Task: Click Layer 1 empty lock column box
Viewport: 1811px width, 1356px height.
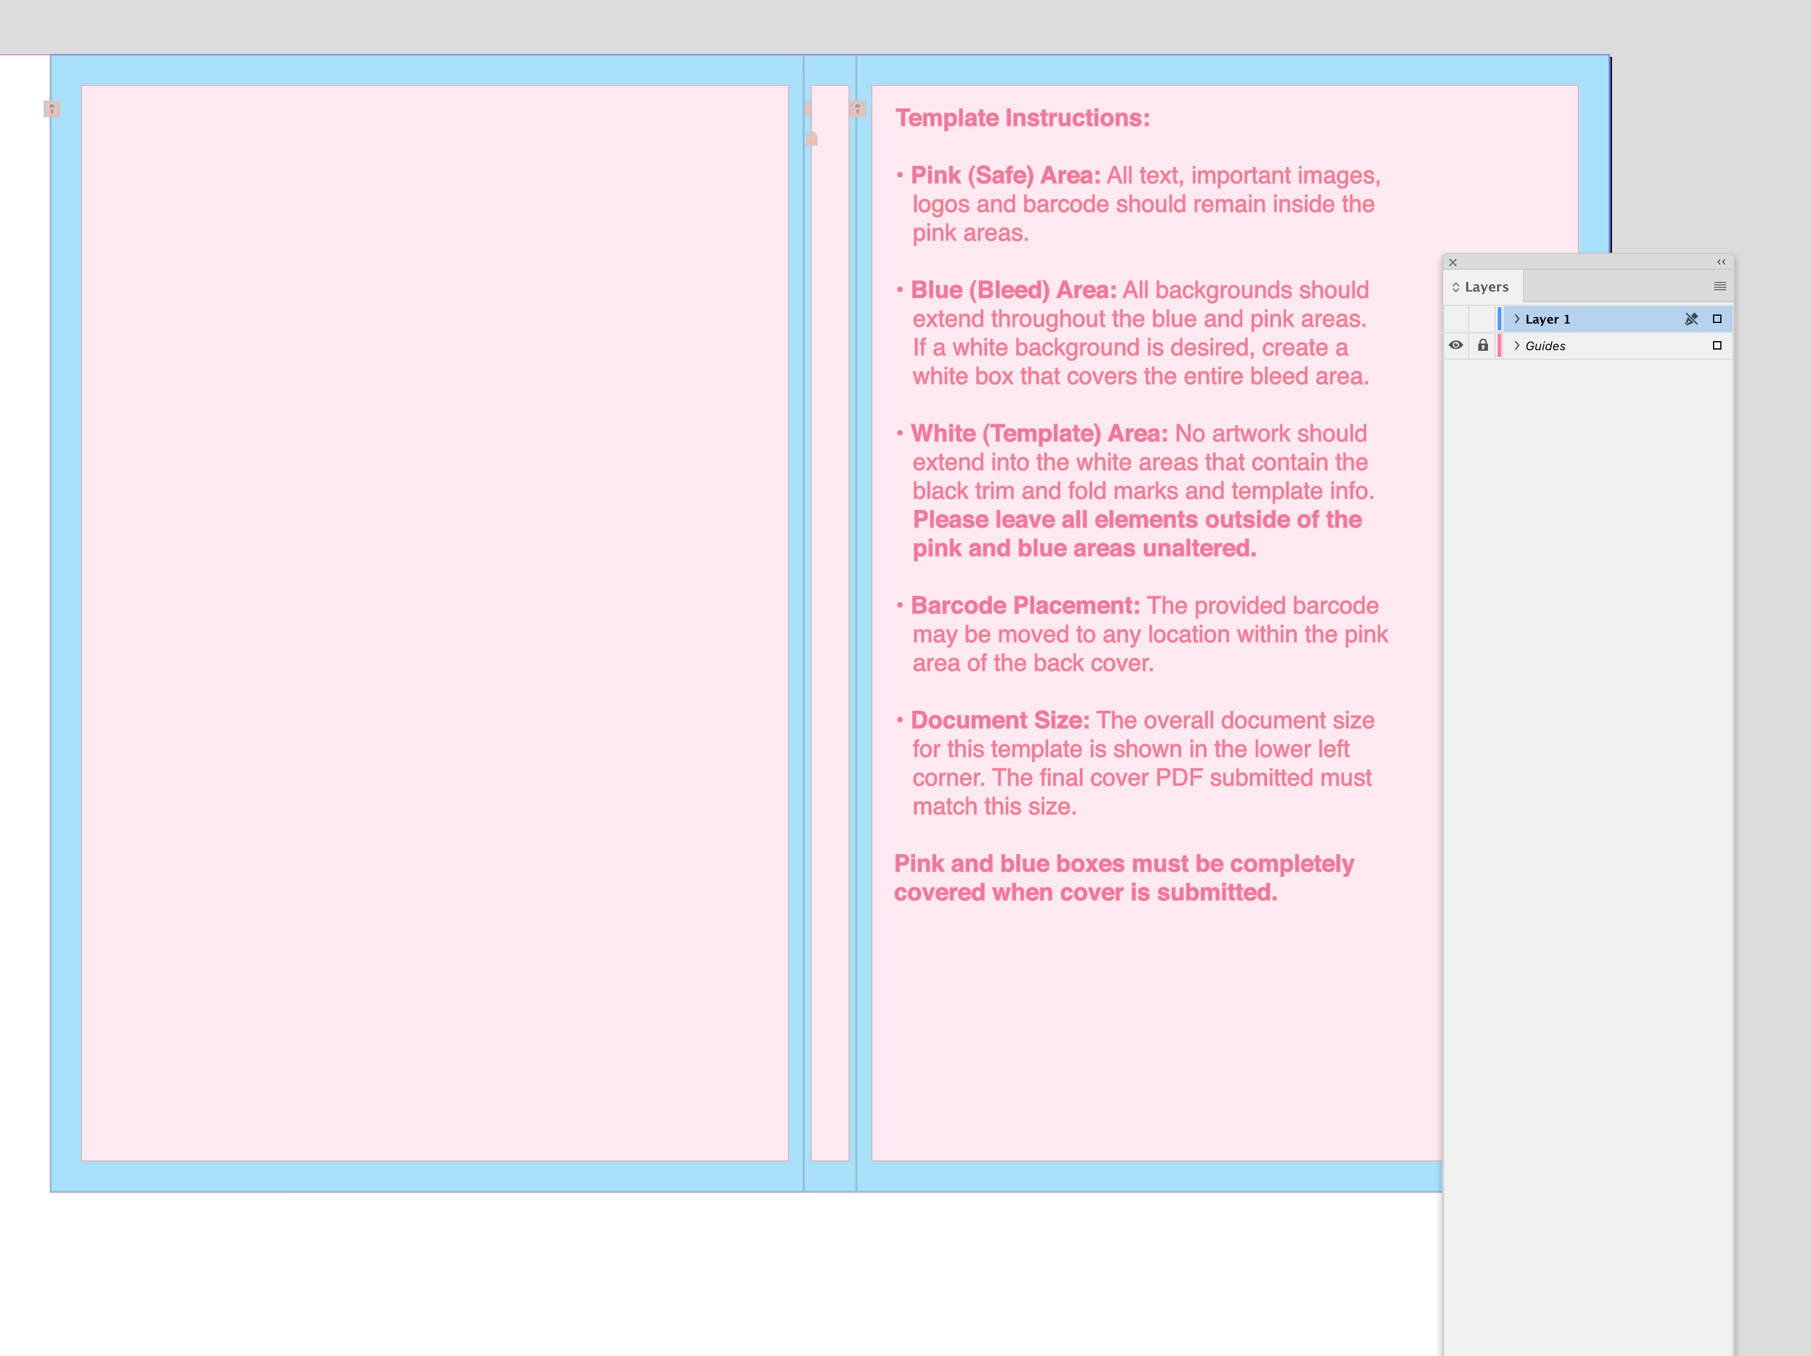Action: pyautogui.click(x=1483, y=319)
